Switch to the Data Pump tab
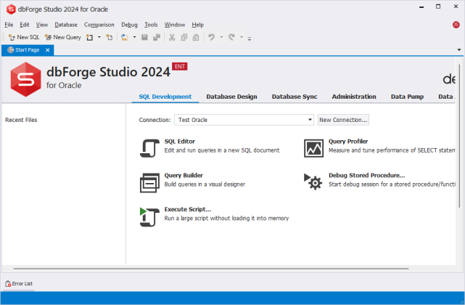Image resolution: width=465 pixels, height=305 pixels. click(407, 97)
